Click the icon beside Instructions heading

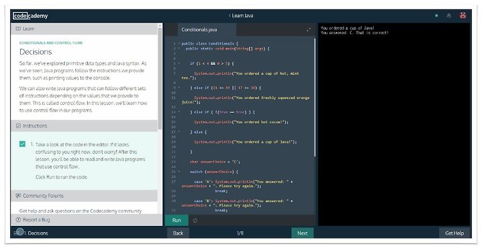[x=18, y=126]
